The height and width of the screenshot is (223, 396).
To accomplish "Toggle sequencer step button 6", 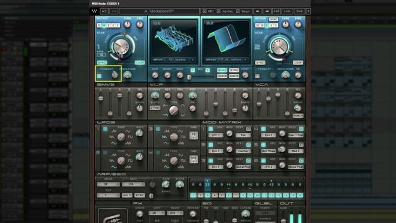I will pos(229,196).
